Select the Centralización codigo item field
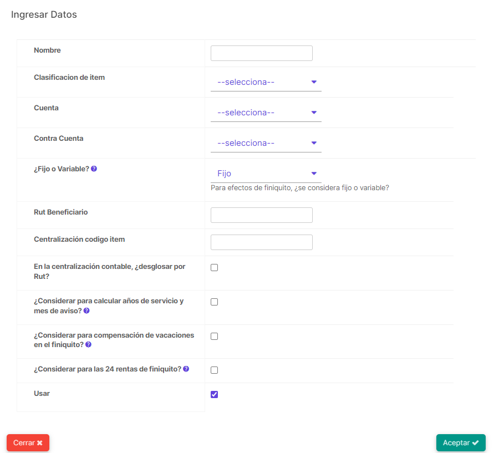Screen dimensions: 494x453 (262, 242)
